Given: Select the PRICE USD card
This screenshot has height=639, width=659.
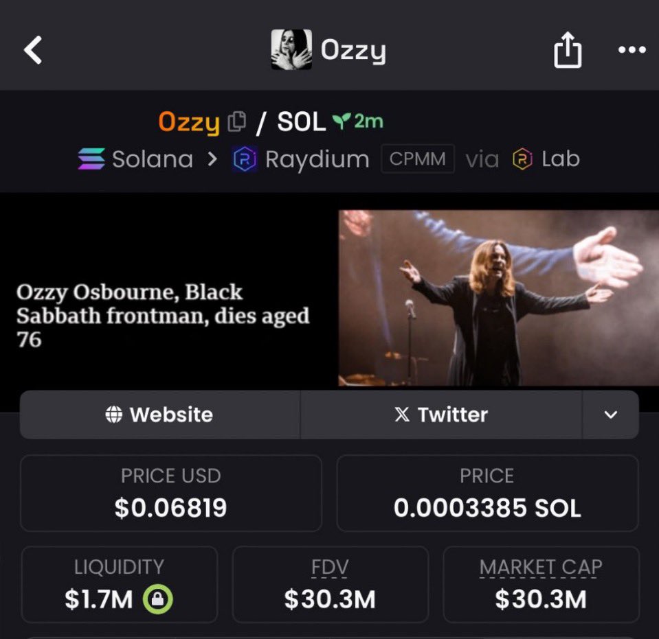Looking at the screenshot, I should (171, 493).
